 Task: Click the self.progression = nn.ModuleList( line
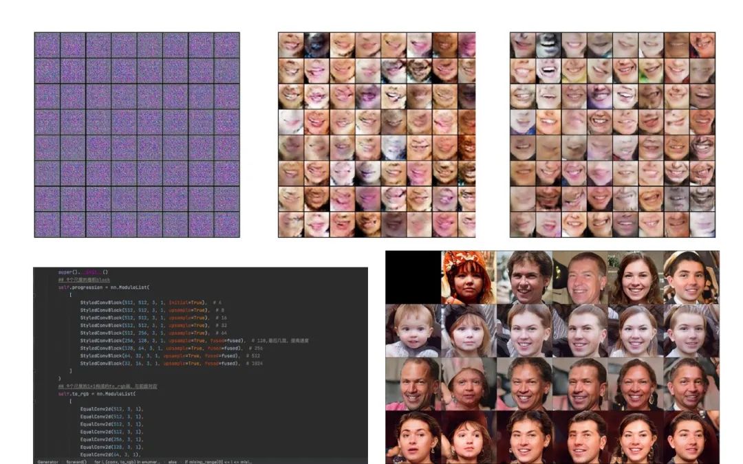pyautogui.click(x=104, y=287)
